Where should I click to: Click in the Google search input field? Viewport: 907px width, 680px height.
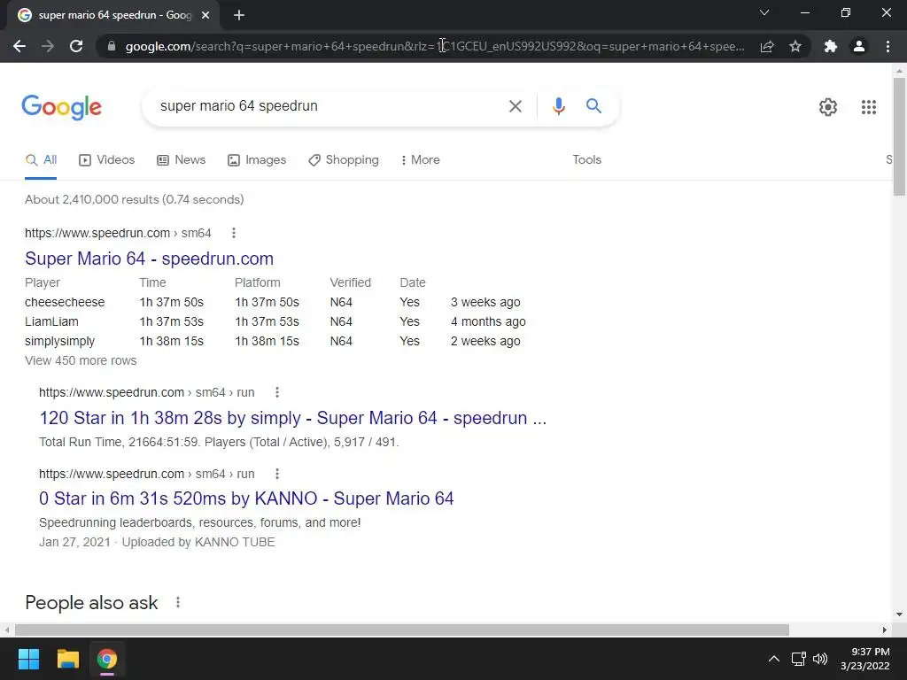[x=327, y=106]
